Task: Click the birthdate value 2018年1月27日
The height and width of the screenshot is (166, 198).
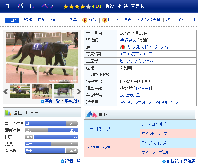Action: click(x=133, y=34)
